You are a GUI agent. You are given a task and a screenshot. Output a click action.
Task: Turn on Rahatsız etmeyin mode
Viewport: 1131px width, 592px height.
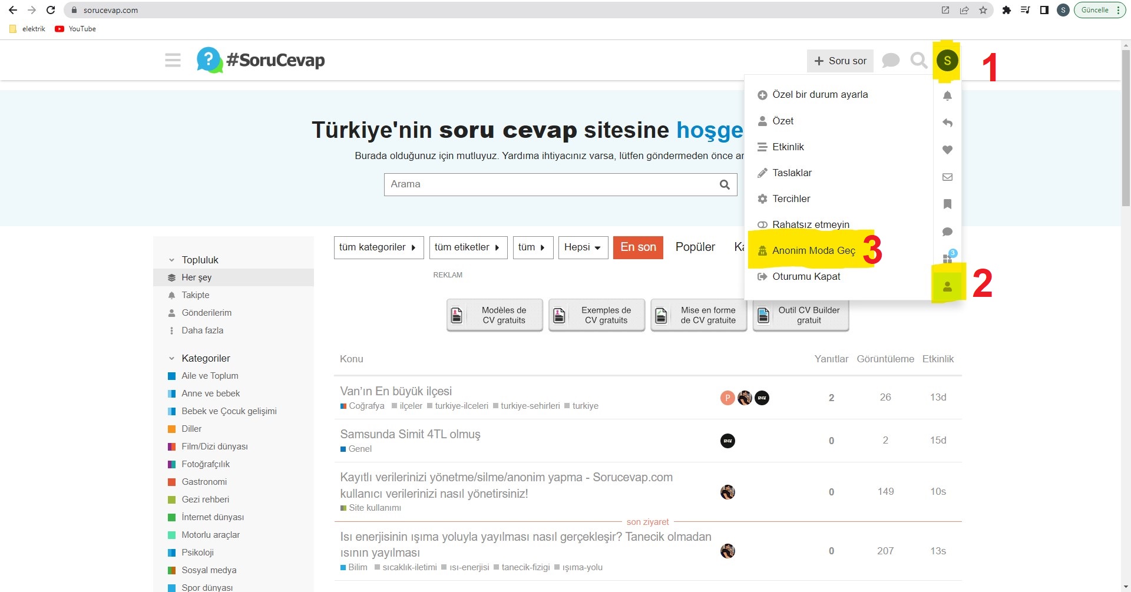[811, 224]
